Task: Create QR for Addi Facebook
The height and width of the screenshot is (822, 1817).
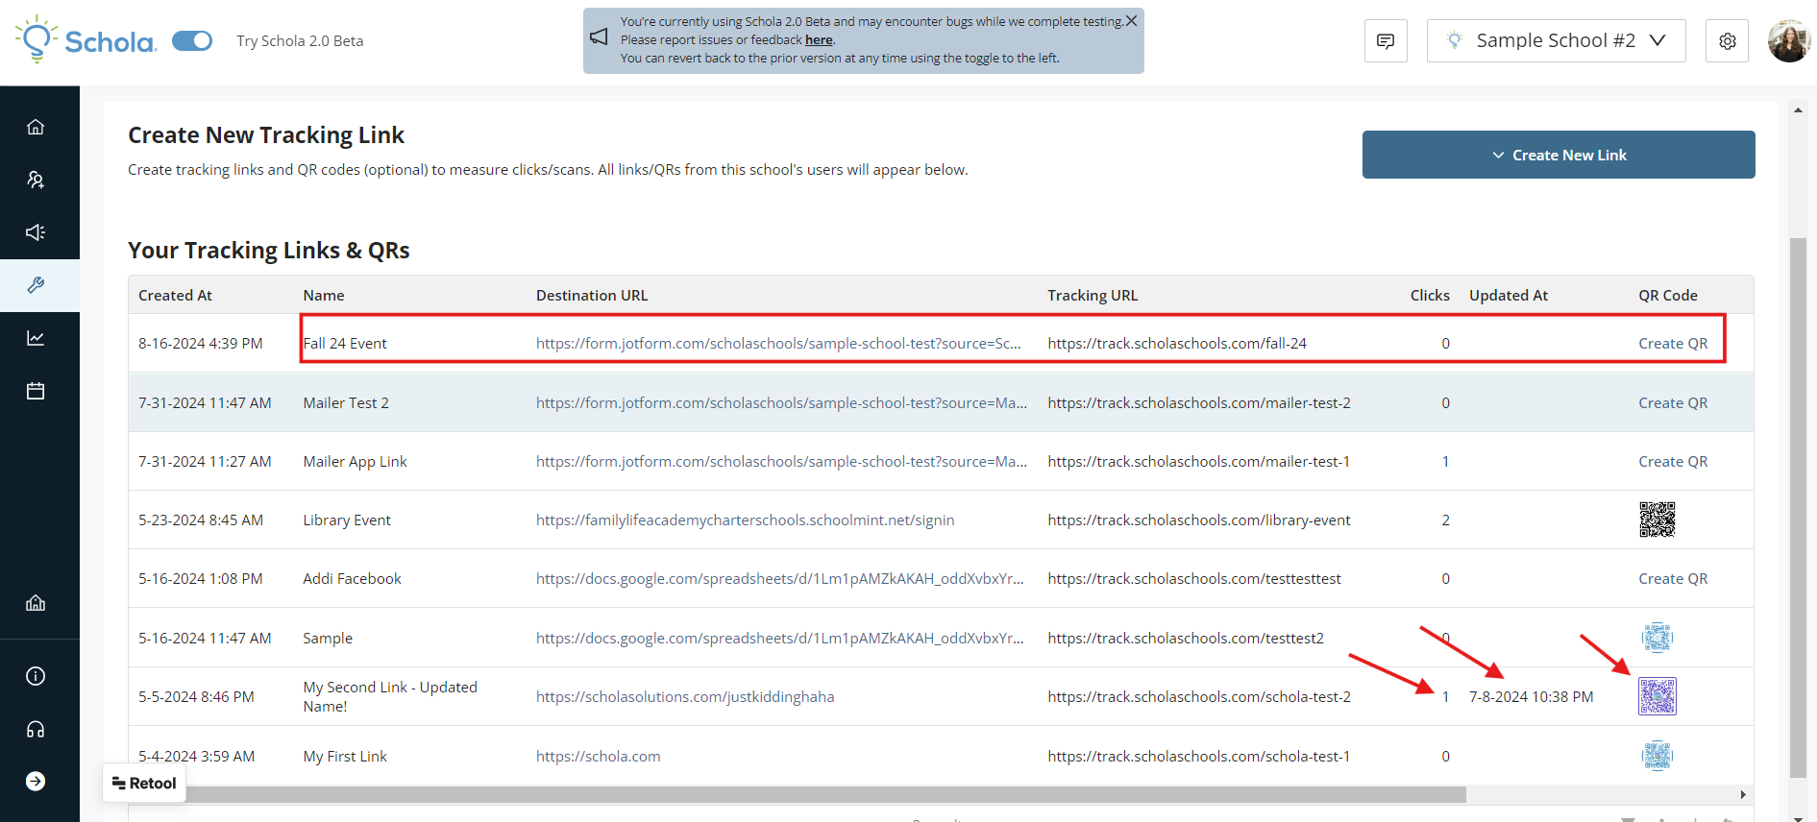Action: point(1673,579)
